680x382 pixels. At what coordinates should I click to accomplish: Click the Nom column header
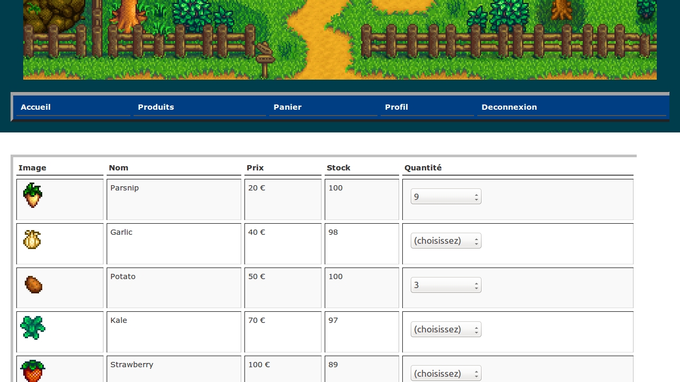tap(118, 168)
